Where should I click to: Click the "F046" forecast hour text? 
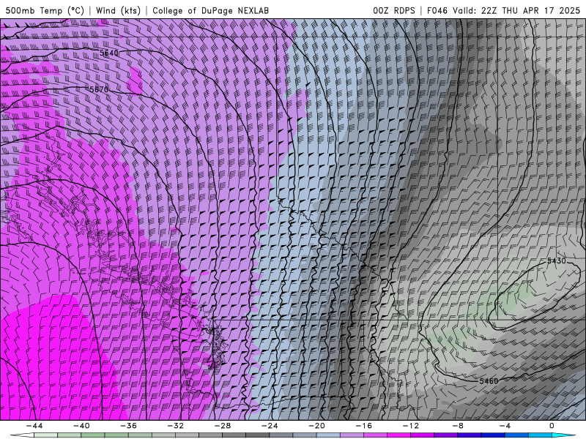point(437,10)
